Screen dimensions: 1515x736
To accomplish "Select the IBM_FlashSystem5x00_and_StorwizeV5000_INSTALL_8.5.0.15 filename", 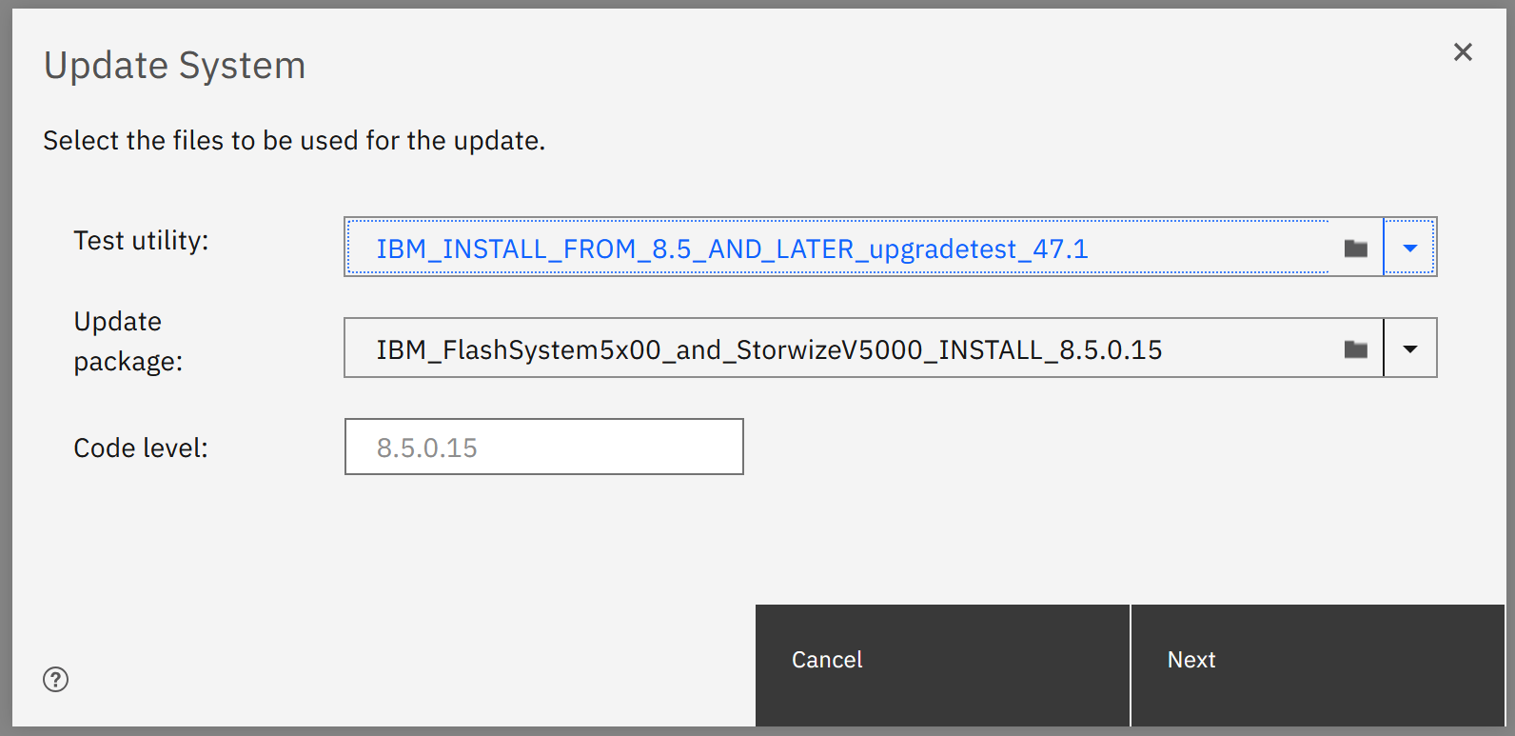I will (769, 350).
